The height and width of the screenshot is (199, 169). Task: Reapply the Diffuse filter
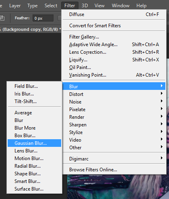click(x=114, y=14)
